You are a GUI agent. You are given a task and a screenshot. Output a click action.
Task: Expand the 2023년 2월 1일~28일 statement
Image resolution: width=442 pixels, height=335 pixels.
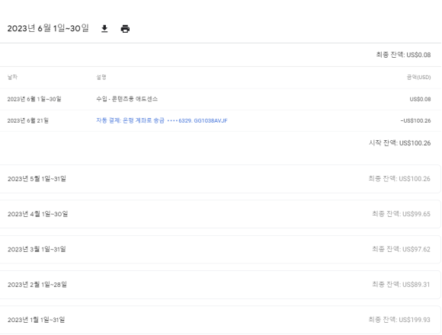(x=220, y=285)
